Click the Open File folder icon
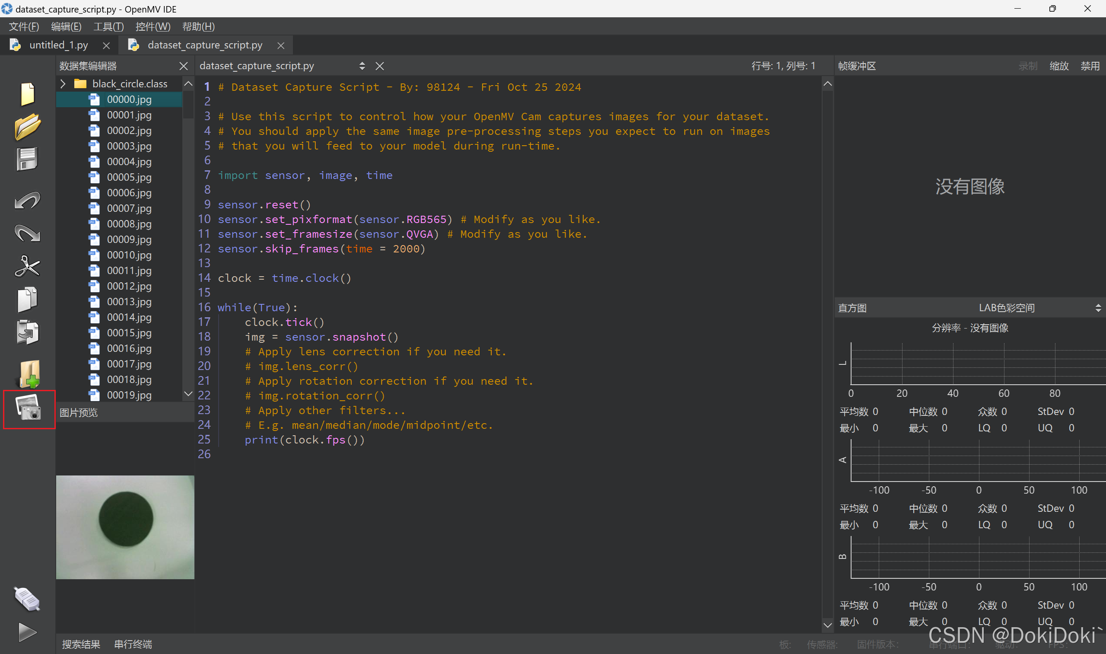The height and width of the screenshot is (654, 1106). 27,127
